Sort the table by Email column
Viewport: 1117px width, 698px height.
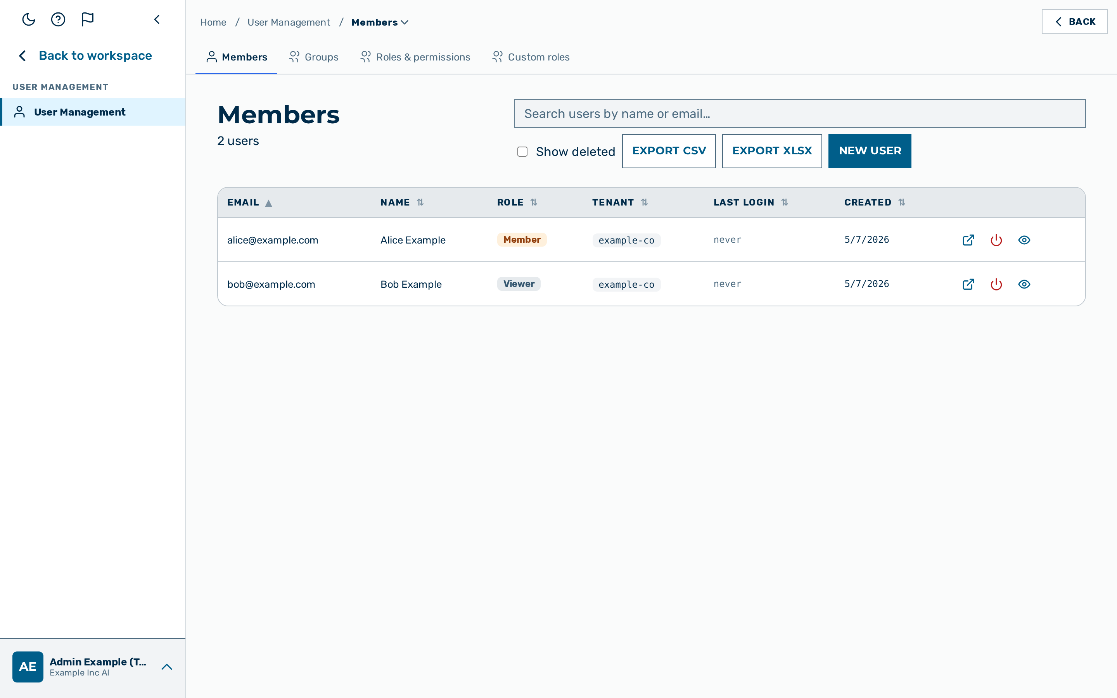249,202
